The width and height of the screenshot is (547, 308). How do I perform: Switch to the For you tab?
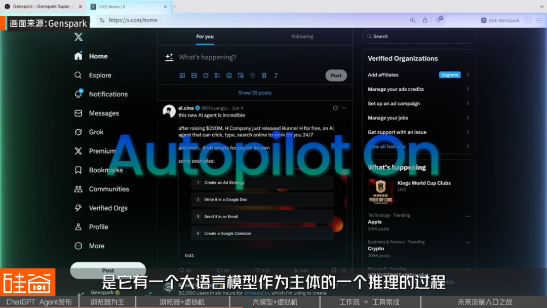(x=205, y=36)
